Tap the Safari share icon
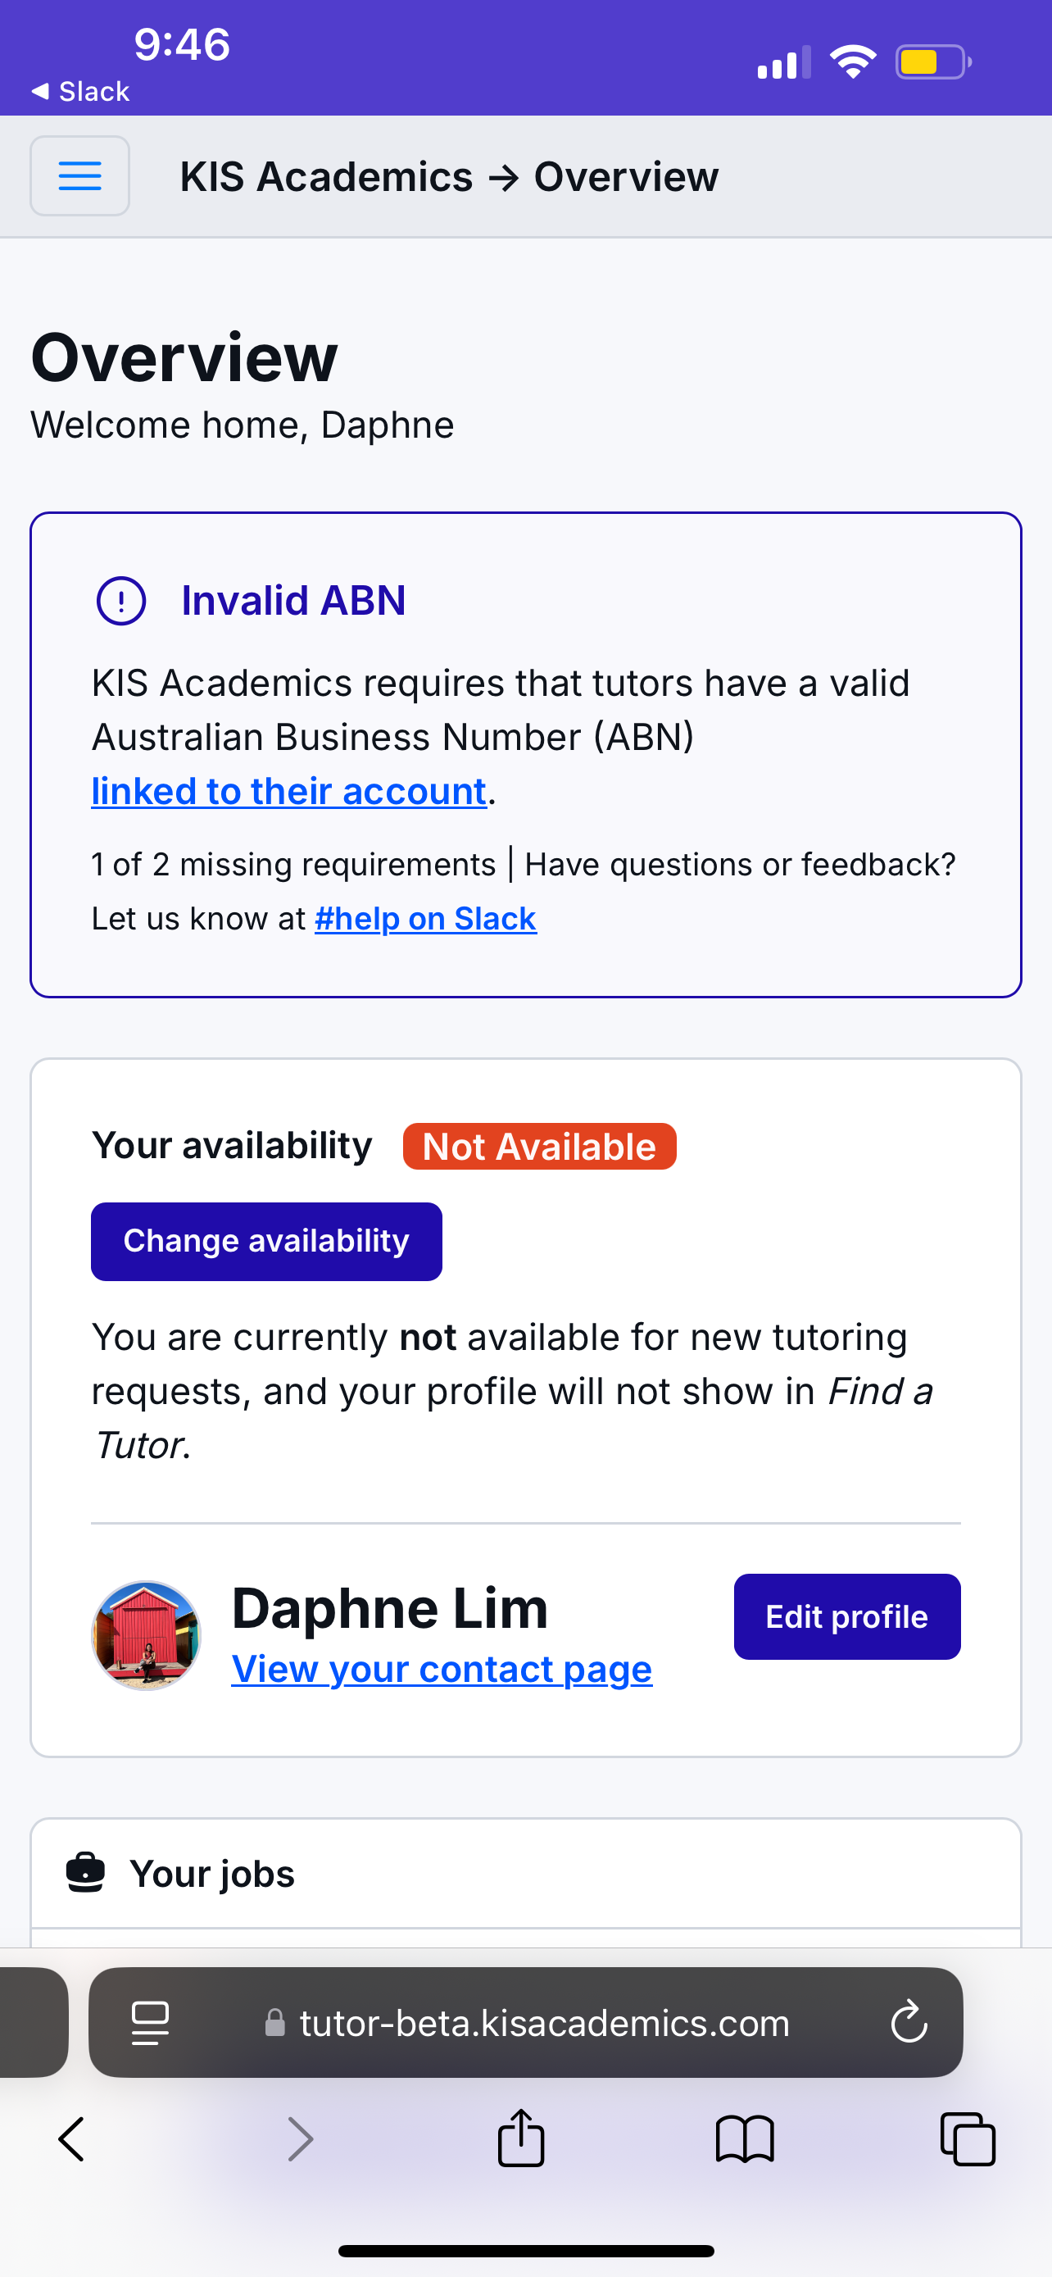 pyautogui.click(x=521, y=2139)
